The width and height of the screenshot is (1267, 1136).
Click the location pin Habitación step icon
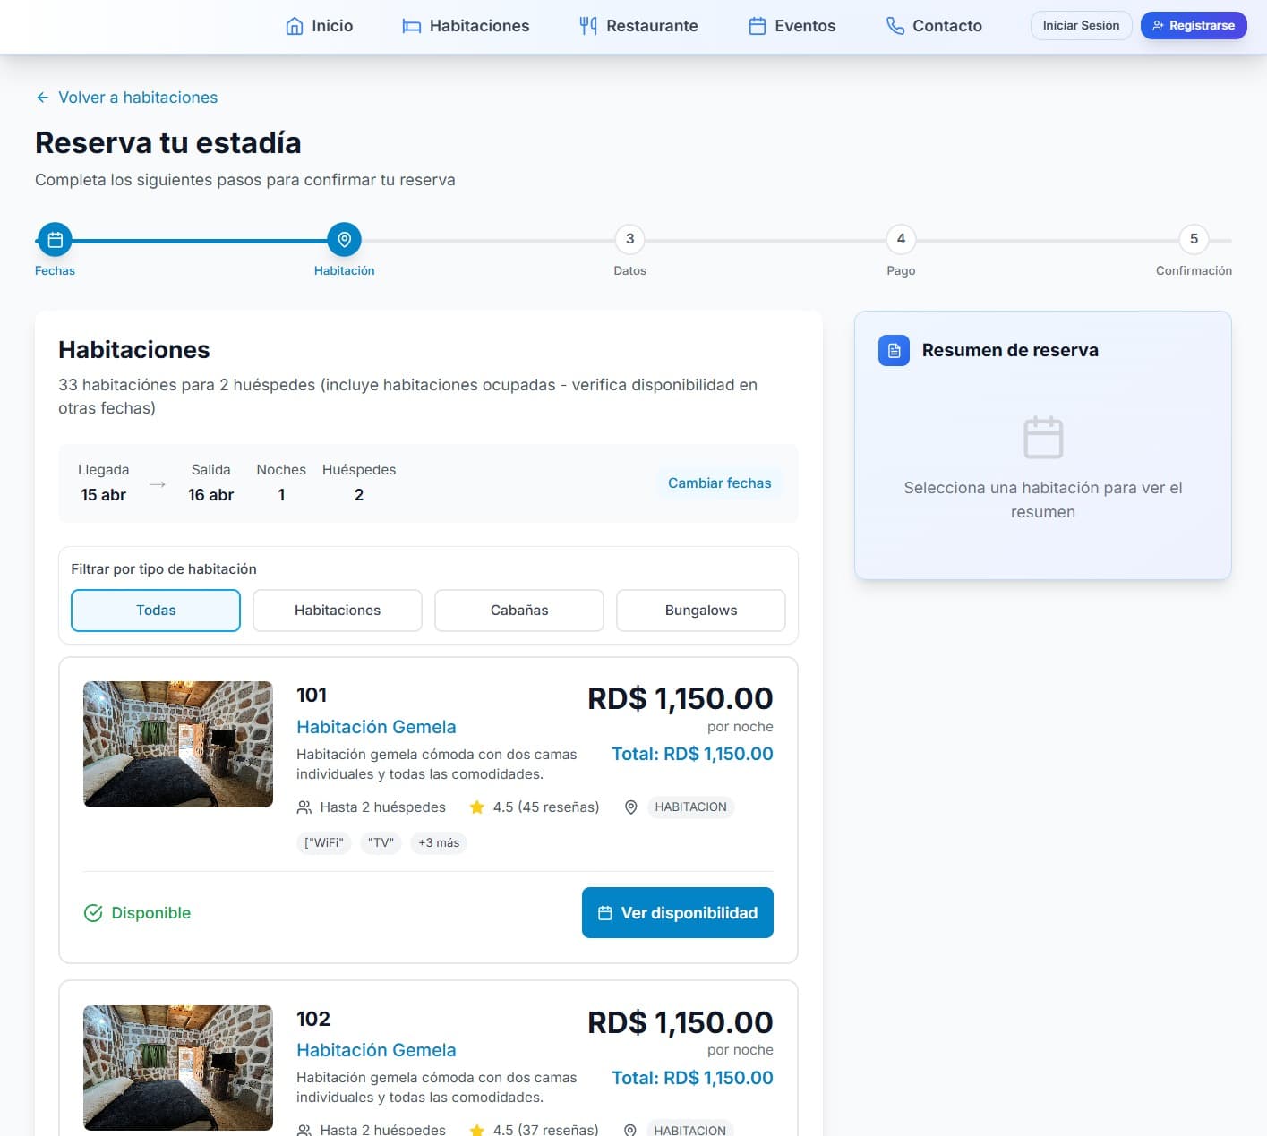[344, 240]
